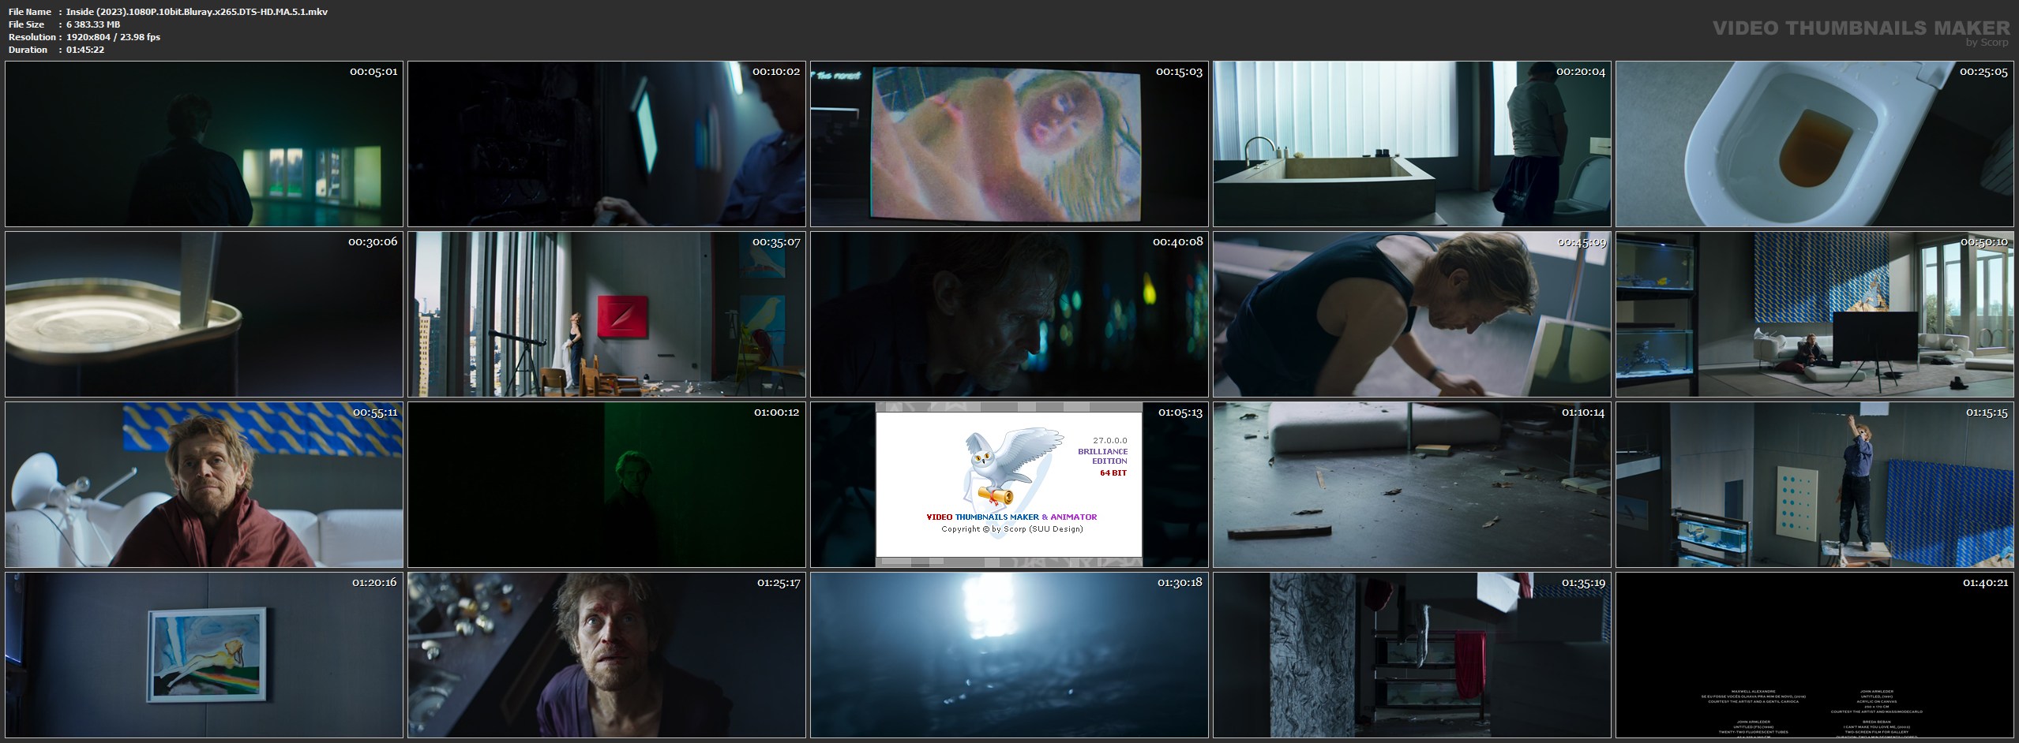The image size is (2019, 743).
Task: Open the 00:15:03 TV screen thumbnail
Action: pyautogui.click(x=1008, y=144)
